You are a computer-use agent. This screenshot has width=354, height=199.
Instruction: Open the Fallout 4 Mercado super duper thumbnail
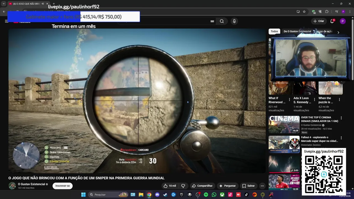284,144
